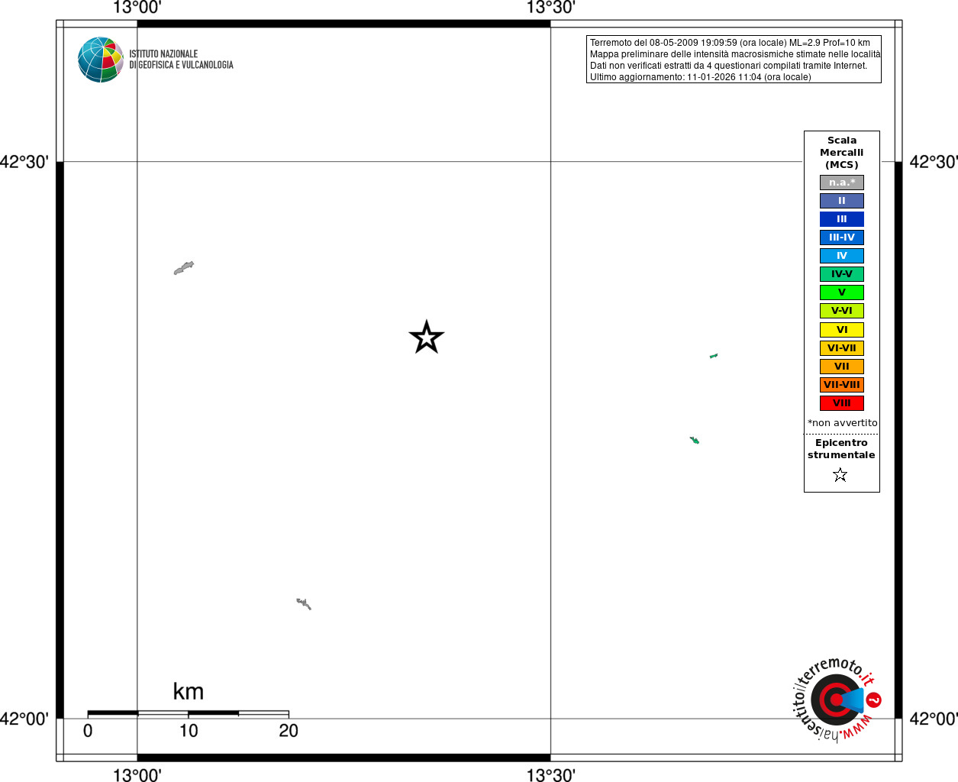Select the VI-VII legend swatch
The height and width of the screenshot is (782, 958).
842,348
